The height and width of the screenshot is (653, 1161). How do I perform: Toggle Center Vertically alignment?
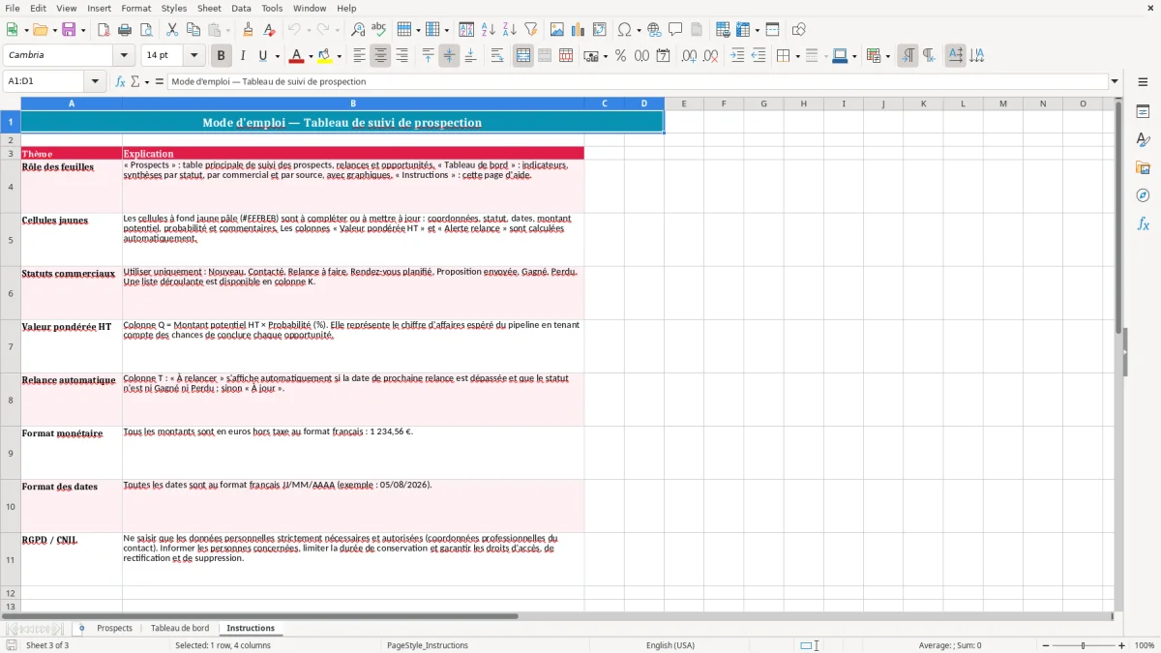[449, 56]
